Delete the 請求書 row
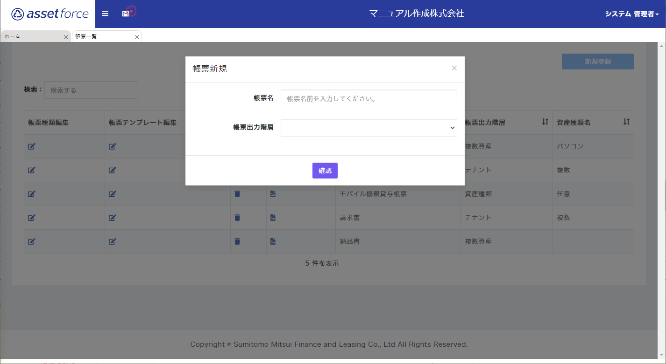Screen dimensions: 666x364 click(237, 218)
